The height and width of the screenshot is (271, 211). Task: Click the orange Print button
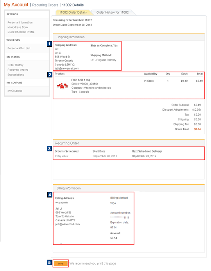(61, 264)
